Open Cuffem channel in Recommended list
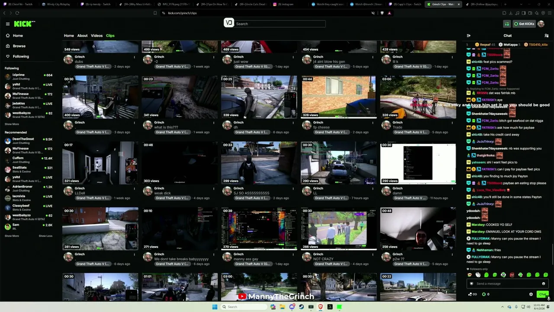The width and height of the screenshot is (554, 312). (x=29, y=160)
